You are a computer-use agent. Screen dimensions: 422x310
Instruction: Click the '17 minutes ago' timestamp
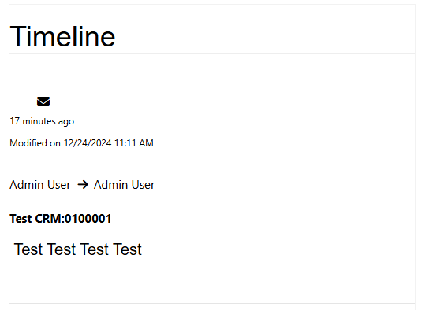42,121
